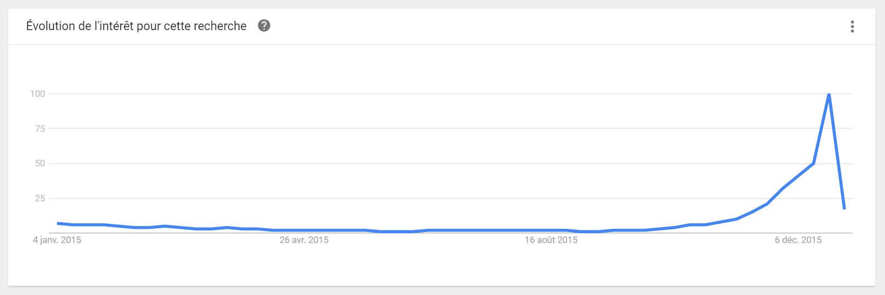This screenshot has height=295, width=885.
Task: Select the final data point of the line
Action: tap(844, 208)
